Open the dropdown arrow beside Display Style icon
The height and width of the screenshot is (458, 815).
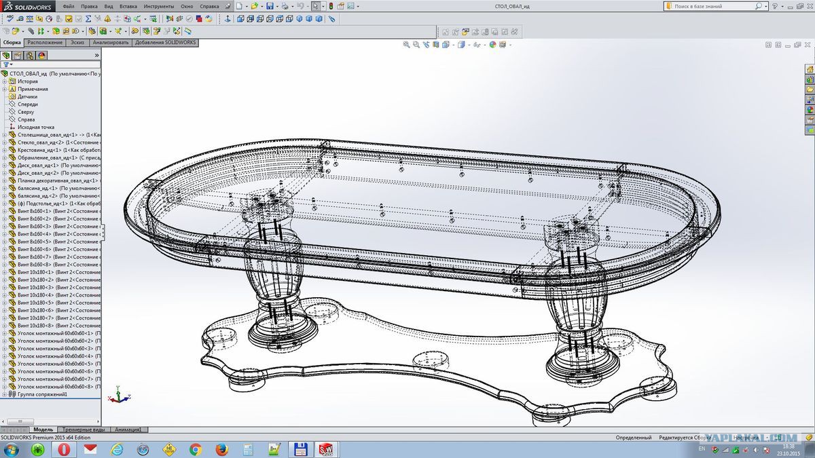[x=469, y=45]
